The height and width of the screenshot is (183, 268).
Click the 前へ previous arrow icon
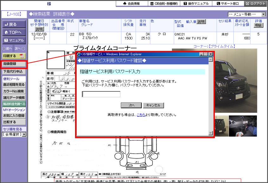[4, 49]
